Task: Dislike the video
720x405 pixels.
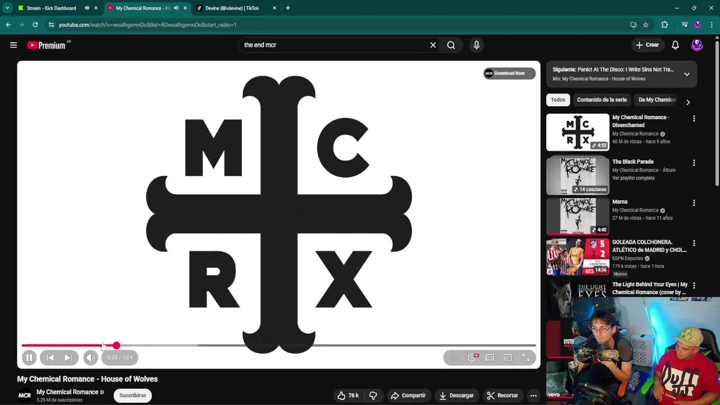Action: (373, 395)
